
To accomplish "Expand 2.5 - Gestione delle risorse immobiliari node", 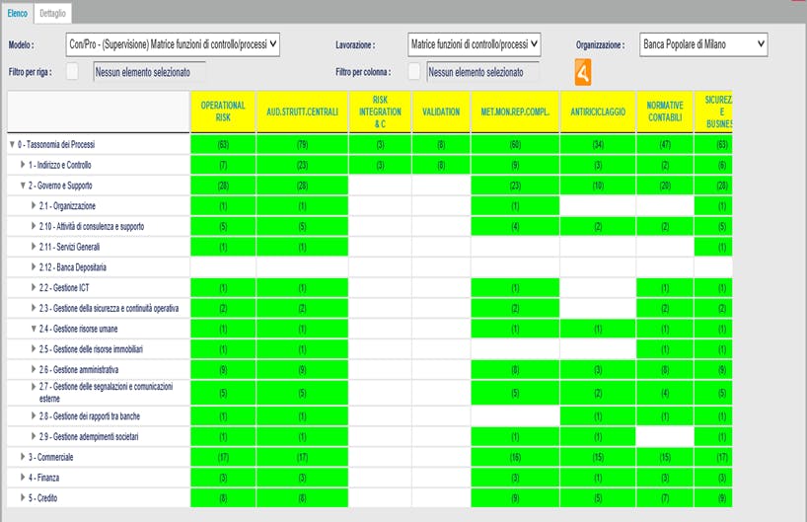I will pos(34,348).
